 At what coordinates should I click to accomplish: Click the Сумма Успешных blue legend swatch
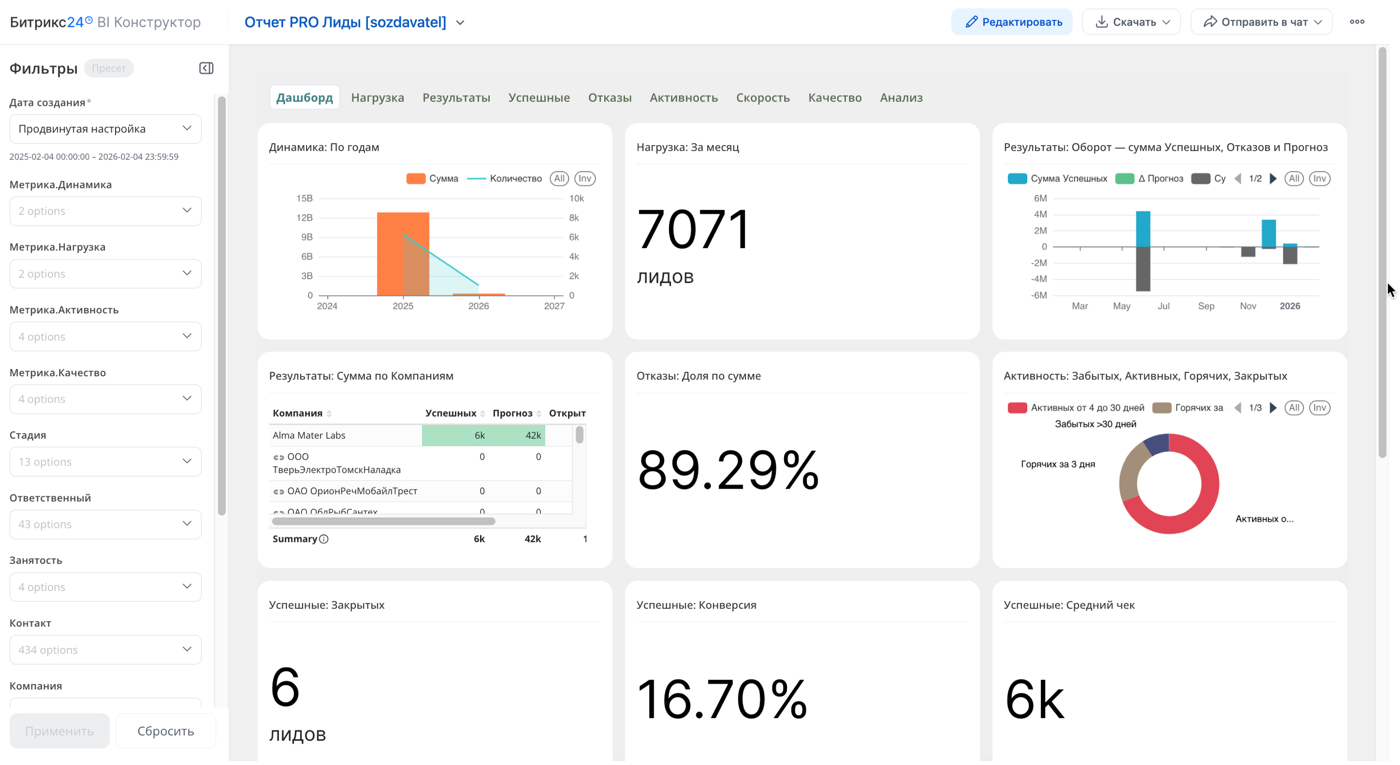click(x=1017, y=179)
